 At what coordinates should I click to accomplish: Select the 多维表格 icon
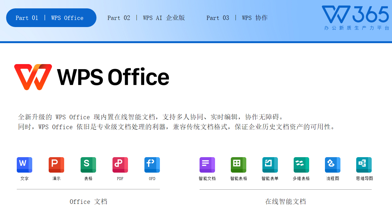(301, 165)
